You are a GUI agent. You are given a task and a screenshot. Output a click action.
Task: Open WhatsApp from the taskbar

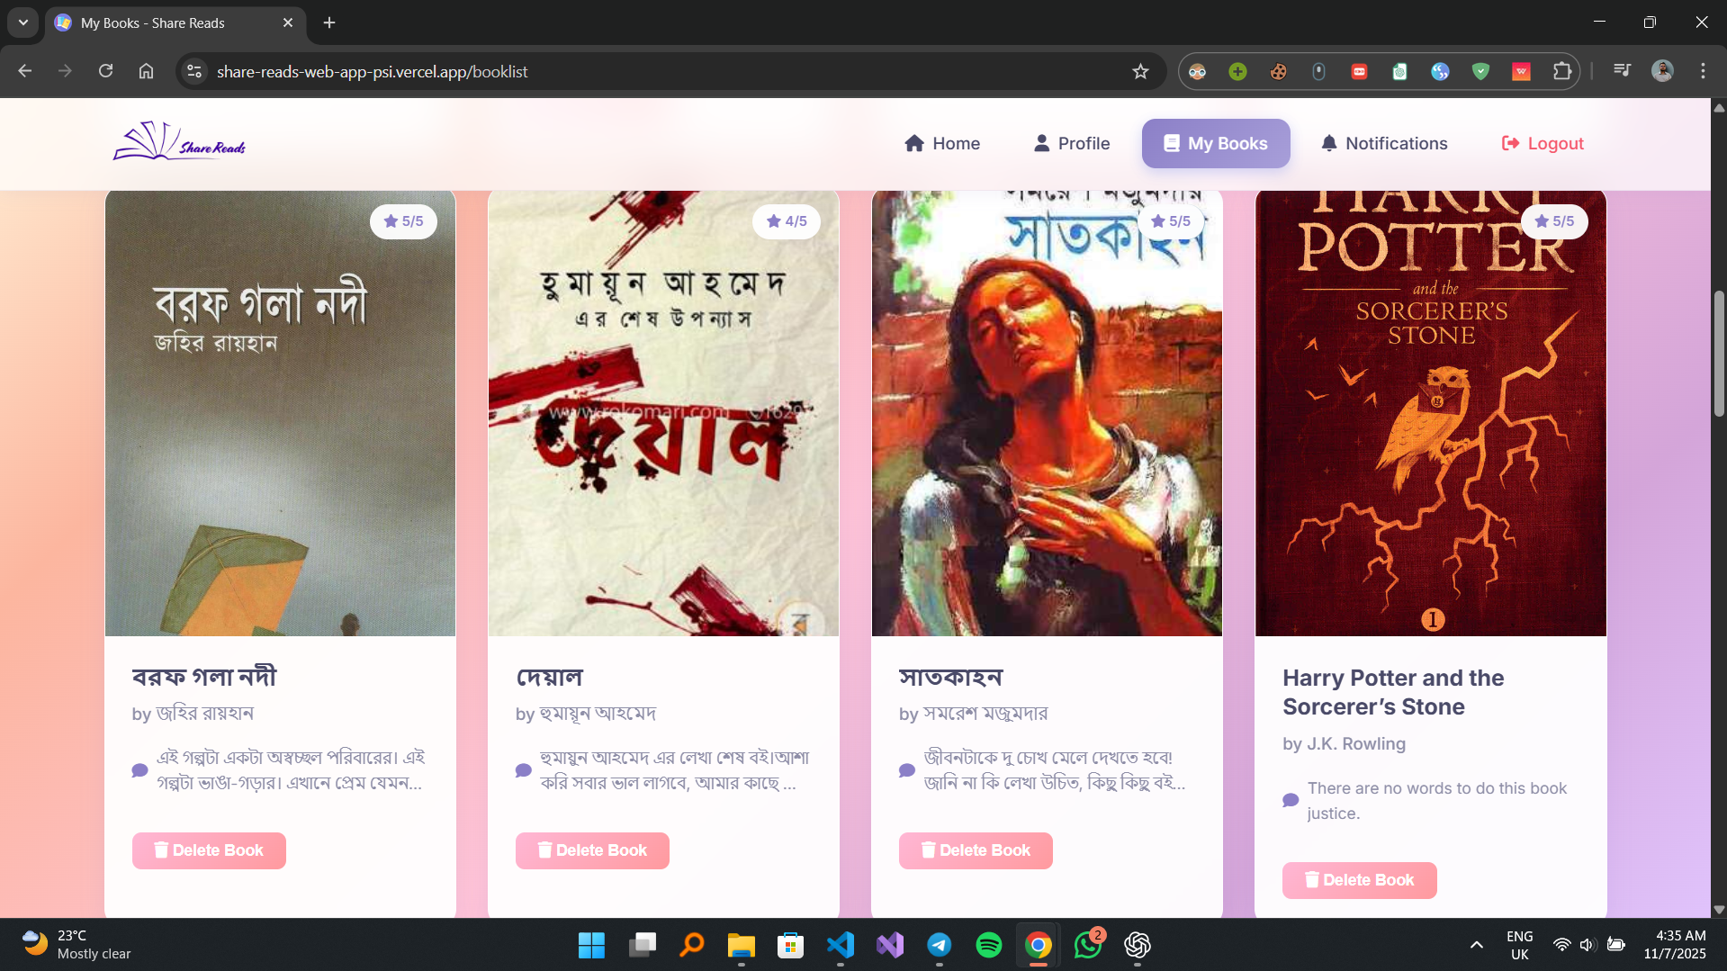point(1087,946)
